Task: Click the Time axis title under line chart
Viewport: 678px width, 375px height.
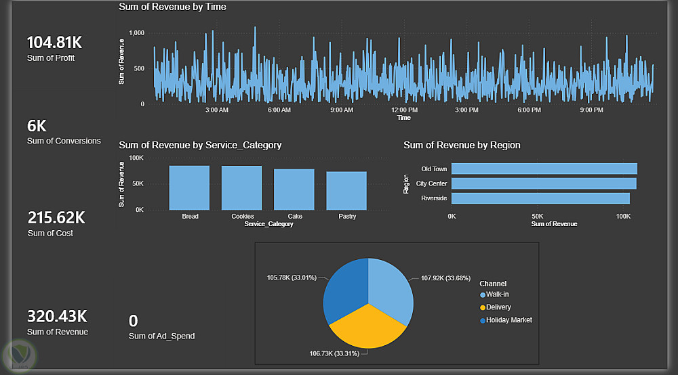Action: pyautogui.click(x=404, y=117)
